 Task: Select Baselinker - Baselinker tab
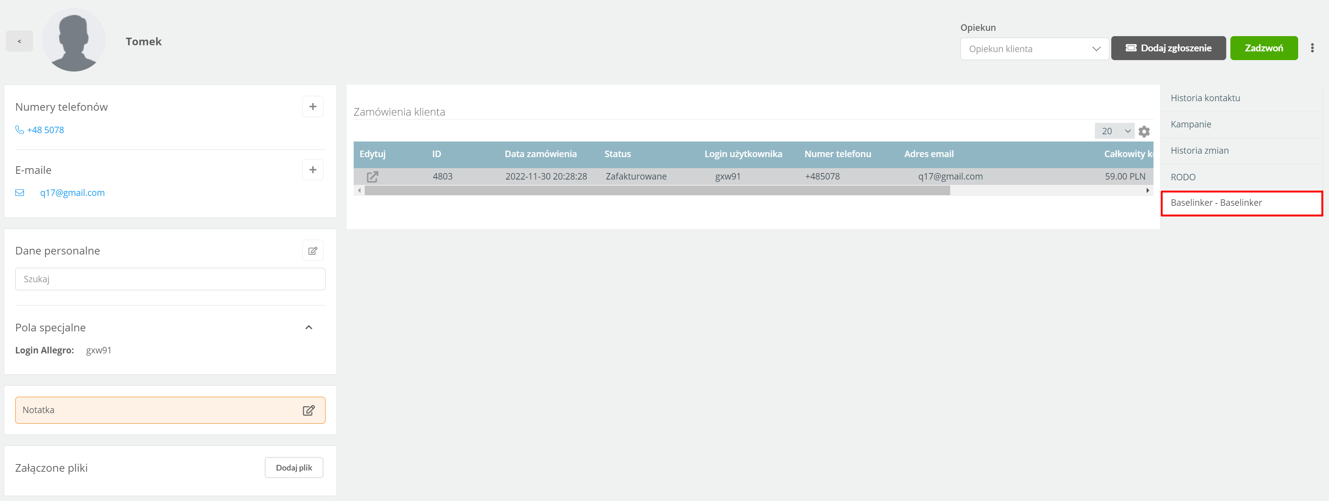(1242, 203)
